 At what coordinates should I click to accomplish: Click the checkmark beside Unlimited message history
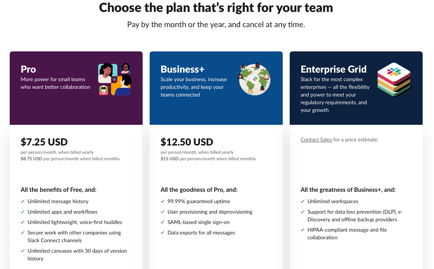[23, 201]
